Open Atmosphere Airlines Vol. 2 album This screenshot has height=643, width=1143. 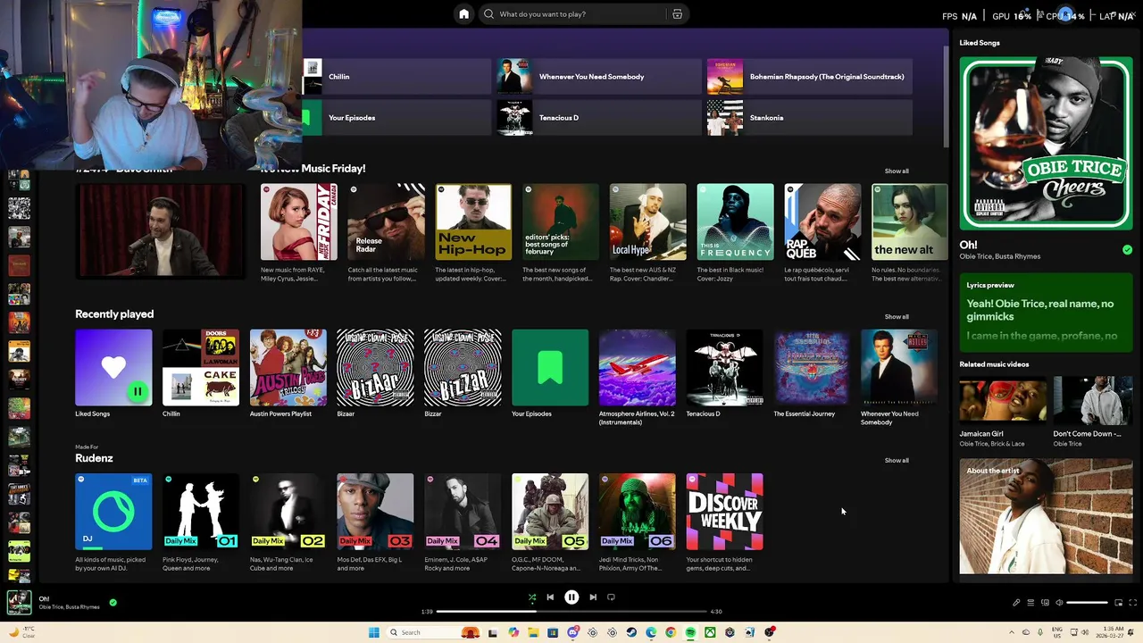(x=638, y=368)
